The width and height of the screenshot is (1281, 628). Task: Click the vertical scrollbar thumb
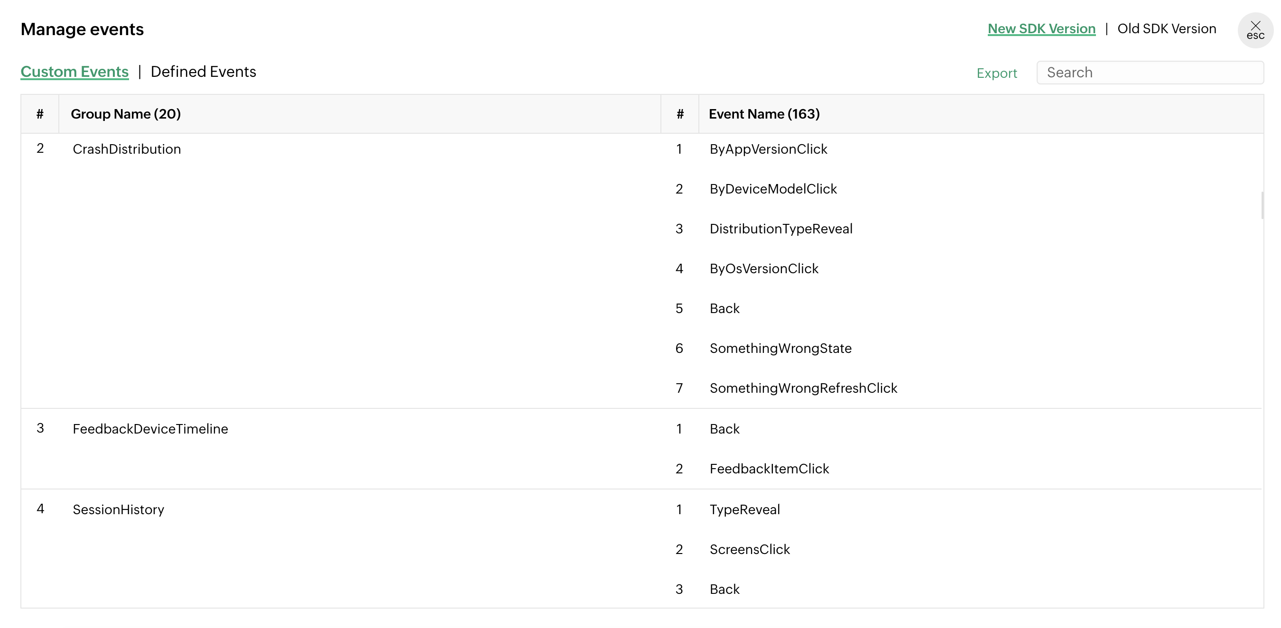click(x=1262, y=205)
